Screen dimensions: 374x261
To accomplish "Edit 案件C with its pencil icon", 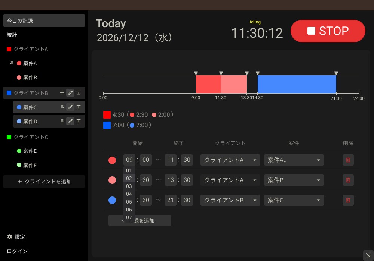I will [70, 107].
